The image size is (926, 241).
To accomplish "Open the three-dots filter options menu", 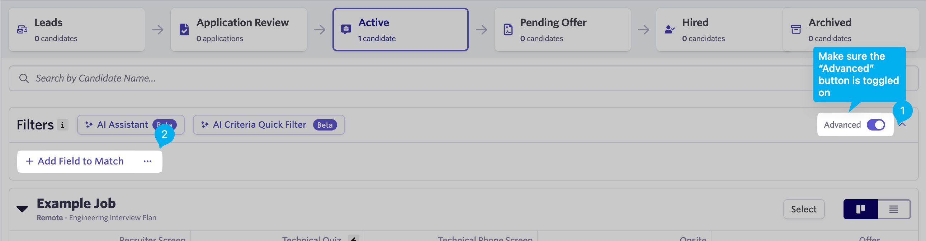I will pos(147,161).
